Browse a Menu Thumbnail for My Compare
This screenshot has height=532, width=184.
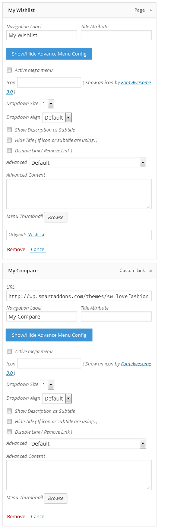click(56, 498)
